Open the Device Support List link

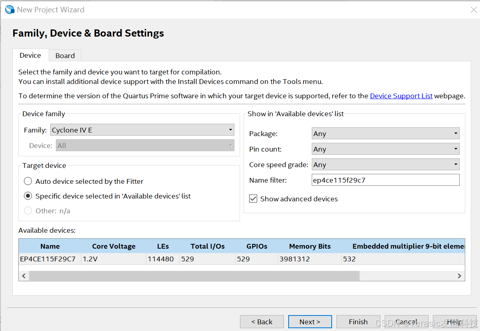click(401, 96)
